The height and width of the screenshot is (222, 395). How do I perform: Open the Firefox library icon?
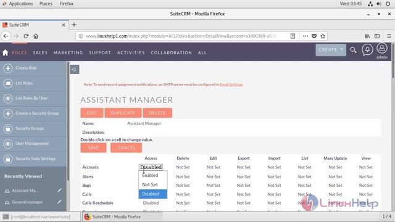point(367,36)
